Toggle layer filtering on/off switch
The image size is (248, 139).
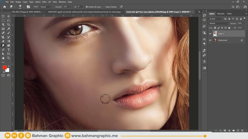(x=245, y=19)
